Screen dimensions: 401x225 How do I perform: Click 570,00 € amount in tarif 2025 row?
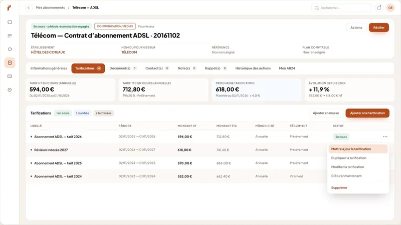coord(184,163)
